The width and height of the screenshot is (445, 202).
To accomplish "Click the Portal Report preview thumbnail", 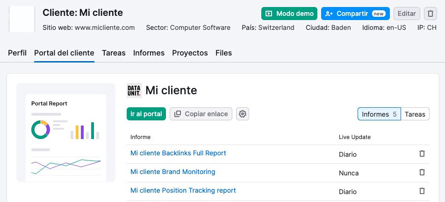I will click(x=66, y=132).
